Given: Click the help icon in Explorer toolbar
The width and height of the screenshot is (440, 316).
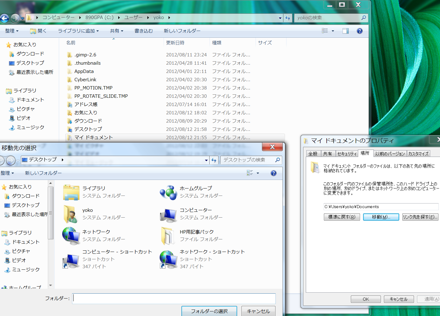Looking at the screenshot, I should point(359,31).
